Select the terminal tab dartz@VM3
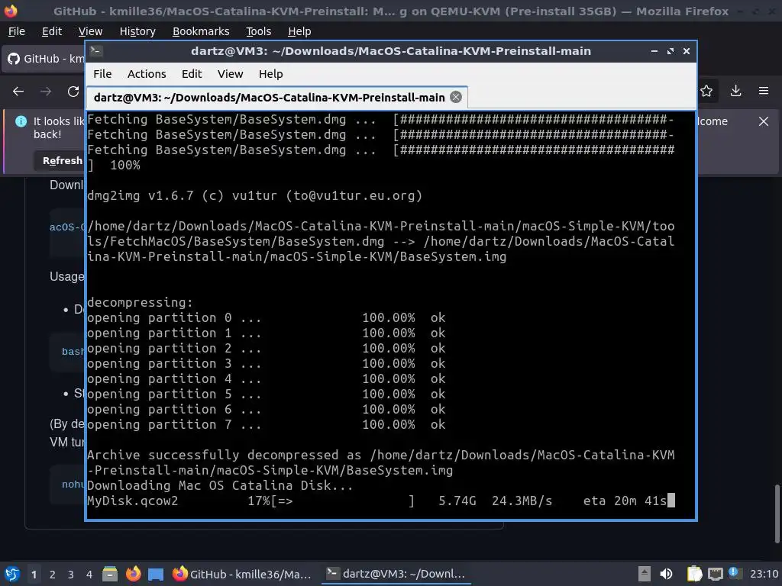This screenshot has width=782, height=586. (276, 97)
